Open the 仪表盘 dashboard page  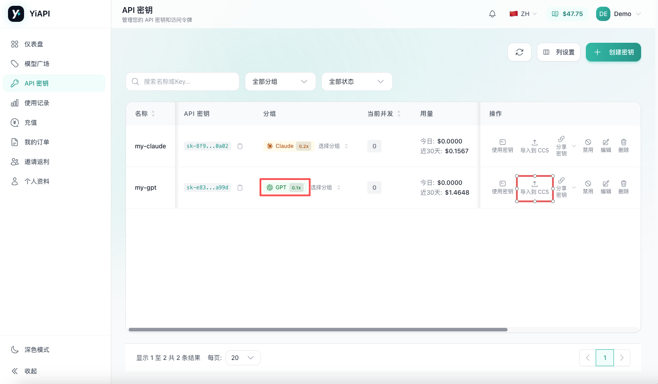(x=54, y=44)
